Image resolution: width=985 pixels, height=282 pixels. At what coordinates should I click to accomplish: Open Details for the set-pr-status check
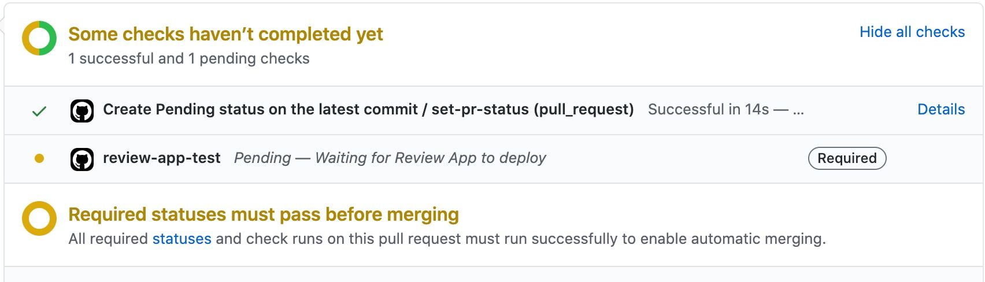pos(941,109)
